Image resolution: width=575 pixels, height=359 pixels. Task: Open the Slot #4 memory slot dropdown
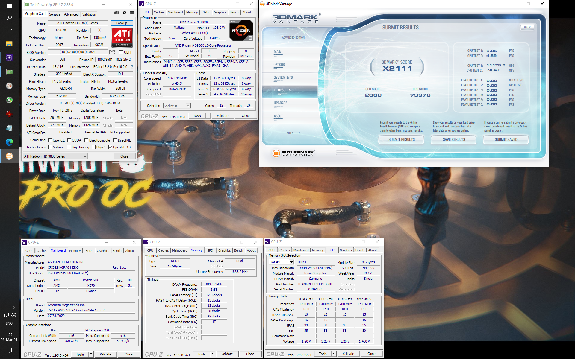[x=281, y=262]
